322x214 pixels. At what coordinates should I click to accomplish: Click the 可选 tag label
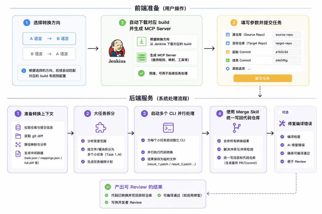[x=285, y=112]
